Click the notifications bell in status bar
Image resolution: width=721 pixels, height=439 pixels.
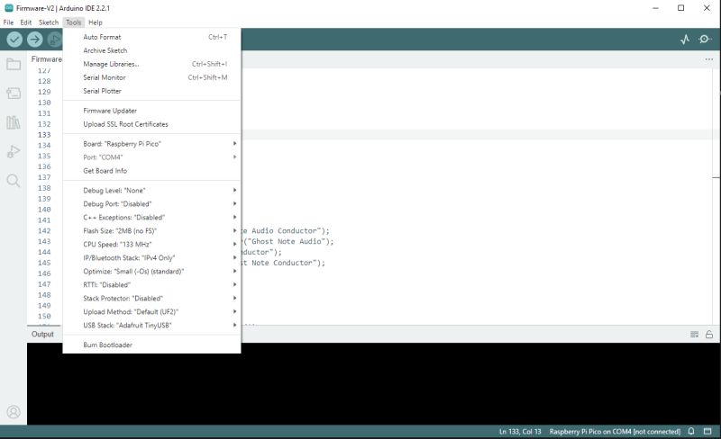[691, 431]
